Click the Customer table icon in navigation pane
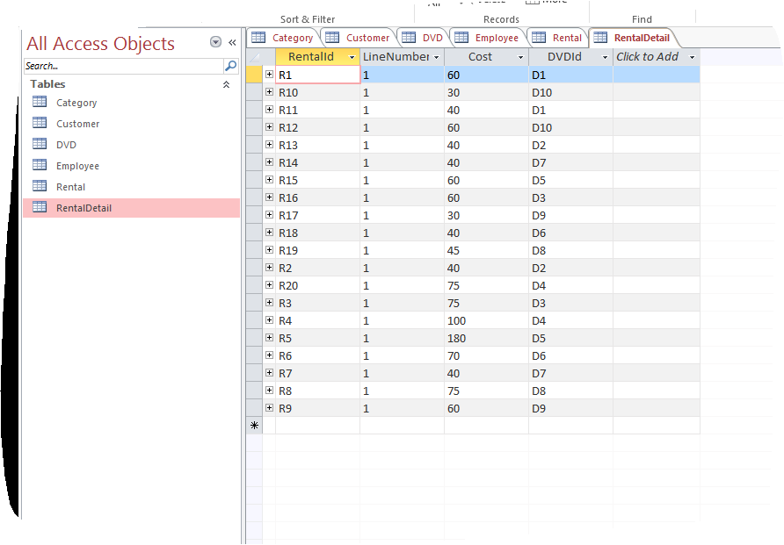 [x=39, y=123]
